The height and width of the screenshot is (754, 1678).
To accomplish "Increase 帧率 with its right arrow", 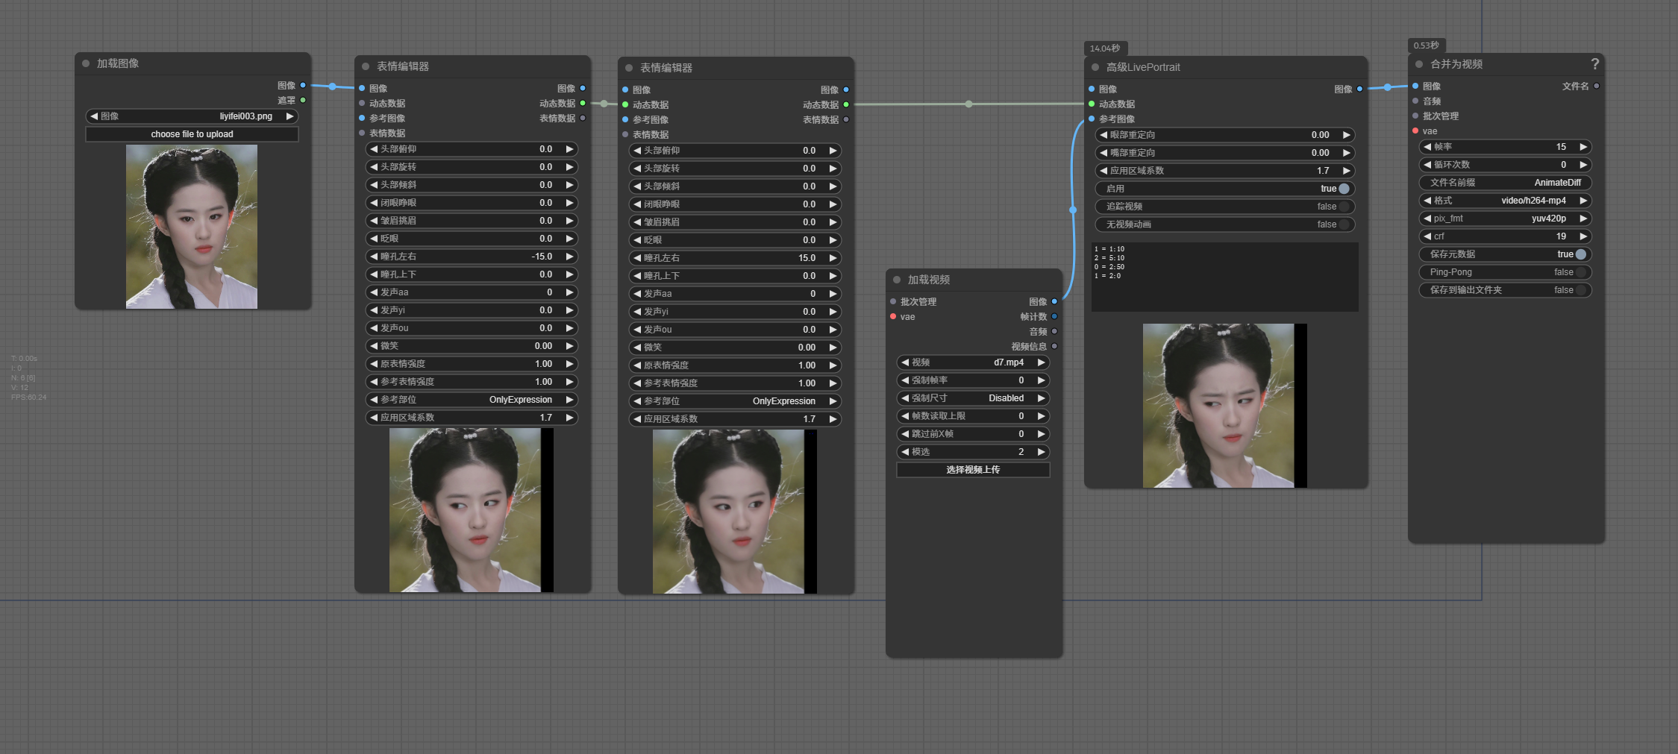I will (1582, 147).
